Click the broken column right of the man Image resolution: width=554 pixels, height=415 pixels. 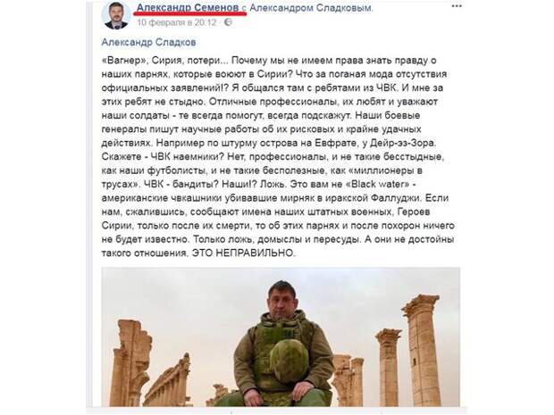point(349,381)
